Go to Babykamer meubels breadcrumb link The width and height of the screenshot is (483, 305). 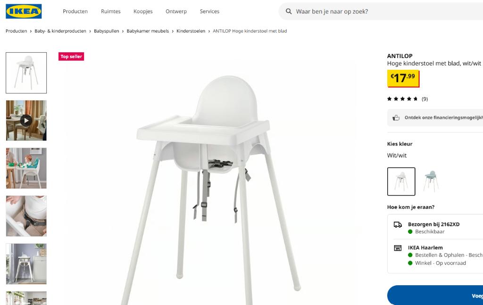click(148, 31)
